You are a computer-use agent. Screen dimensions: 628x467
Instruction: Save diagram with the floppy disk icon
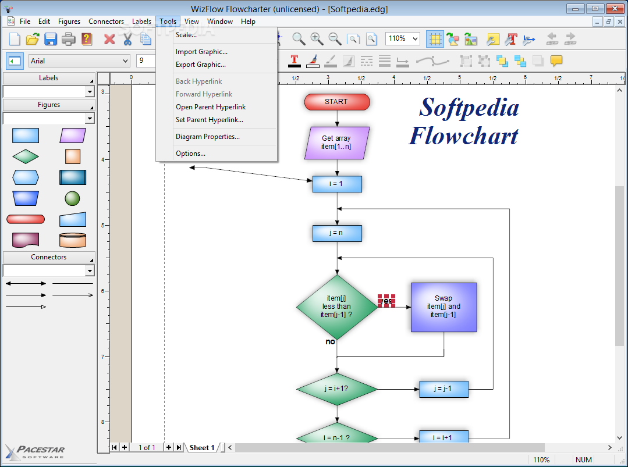pyautogui.click(x=51, y=39)
